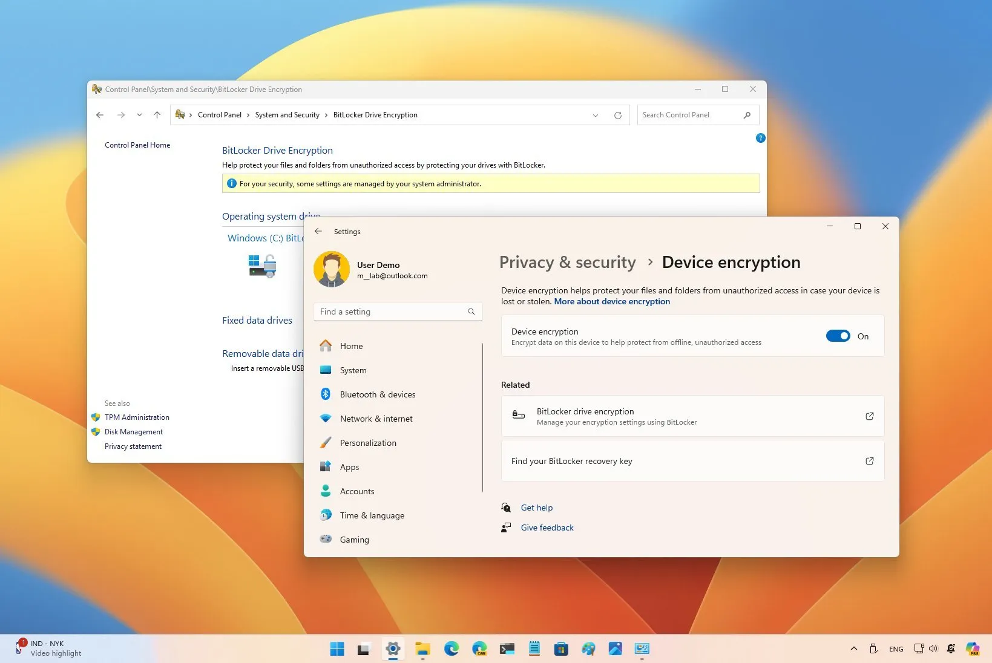
Task: Open Microsoft Edge from the taskbar
Action: coord(452,648)
